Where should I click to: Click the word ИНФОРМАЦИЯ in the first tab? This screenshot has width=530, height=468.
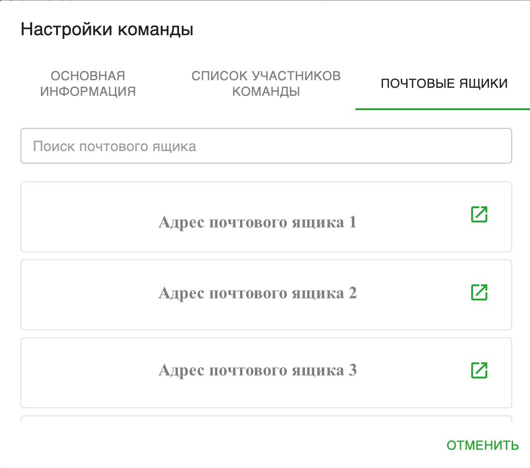click(x=88, y=91)
